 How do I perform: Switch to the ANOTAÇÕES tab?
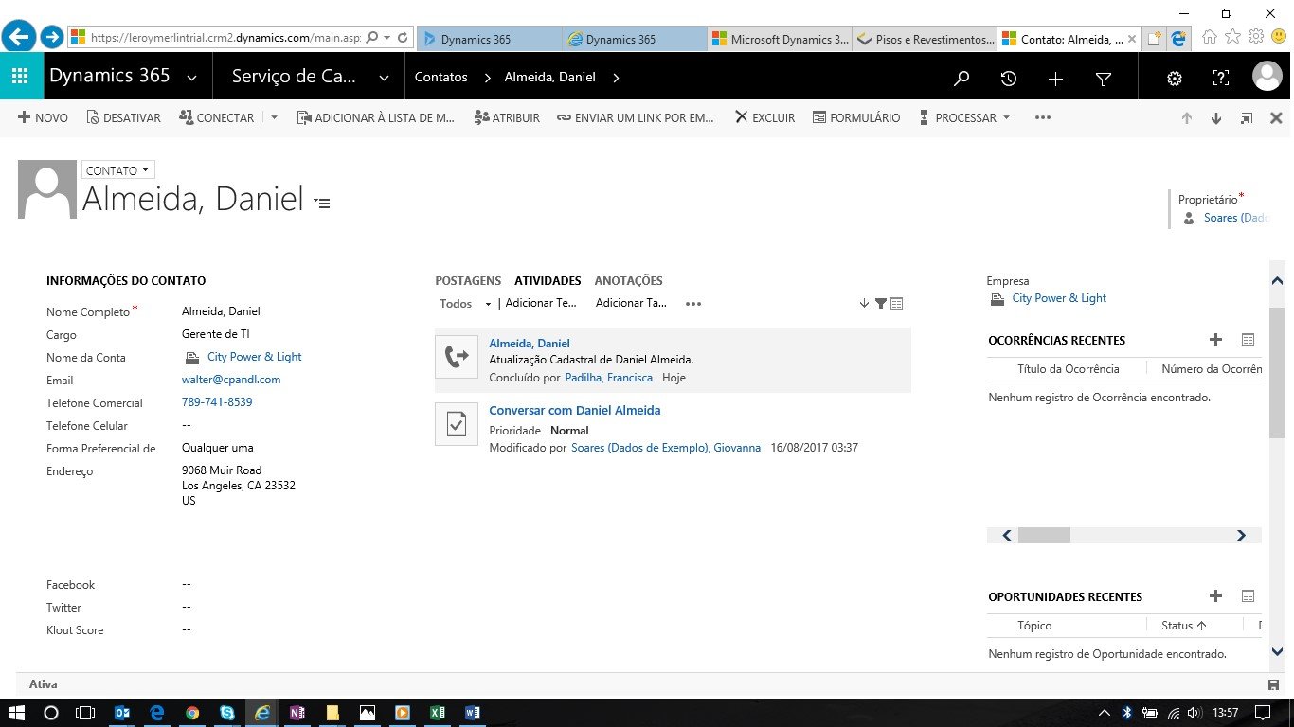click(x=628, y=281)
